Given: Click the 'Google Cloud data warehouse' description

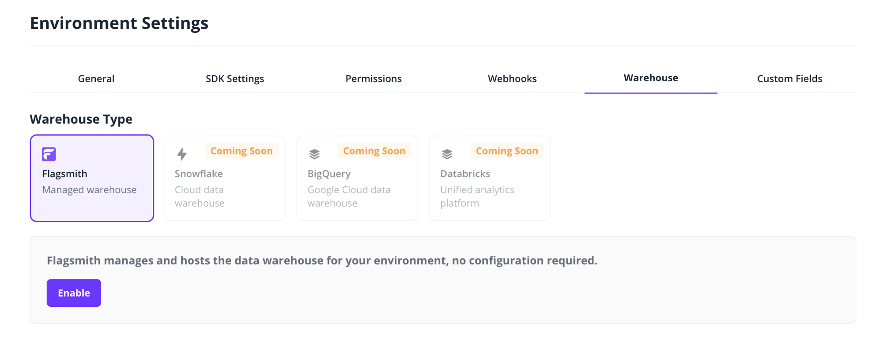Looking at the screenshot, I should 349,196.
